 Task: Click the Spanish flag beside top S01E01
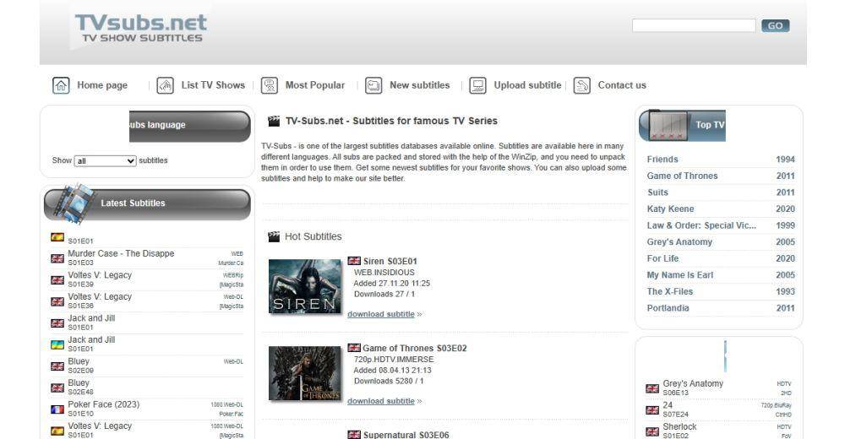tap(57, 237)
